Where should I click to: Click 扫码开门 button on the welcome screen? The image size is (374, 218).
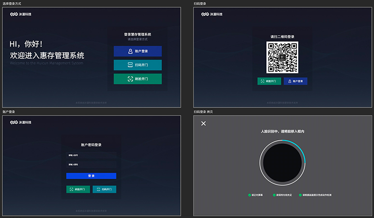pyautogui.click(x=138, y=65)
